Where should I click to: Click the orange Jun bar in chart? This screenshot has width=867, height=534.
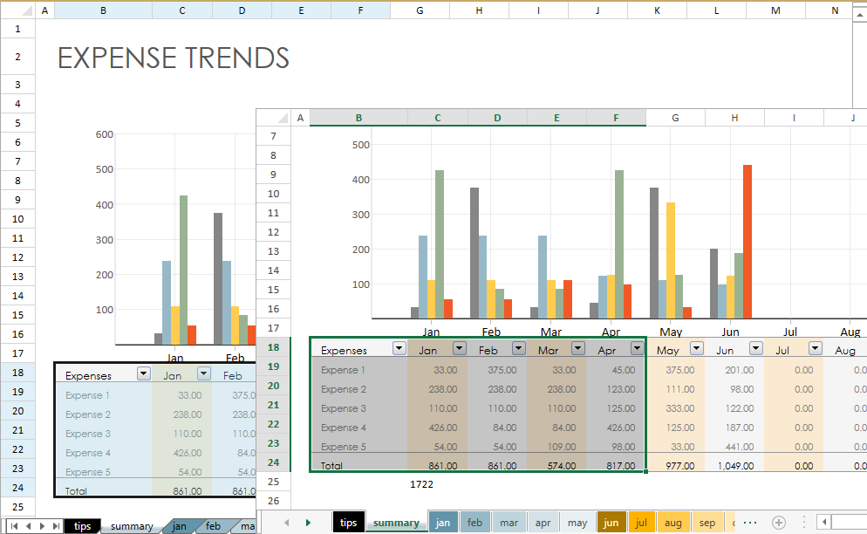point(747,242)
